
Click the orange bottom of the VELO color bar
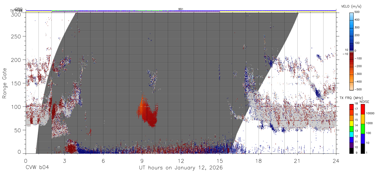tap(352, 86)
